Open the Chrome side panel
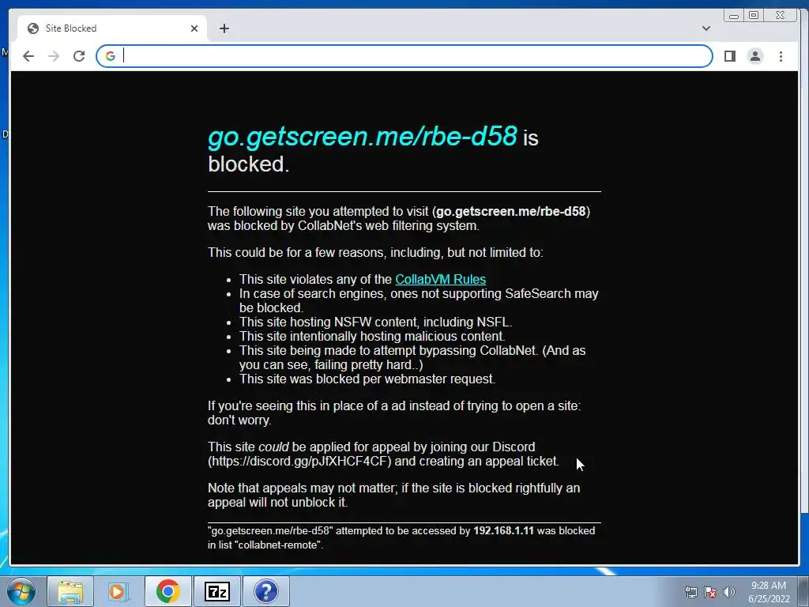Screen dimensions: 809x607 click(729, 56)
